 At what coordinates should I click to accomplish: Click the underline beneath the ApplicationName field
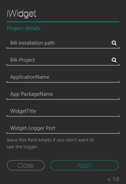[63, 82]
